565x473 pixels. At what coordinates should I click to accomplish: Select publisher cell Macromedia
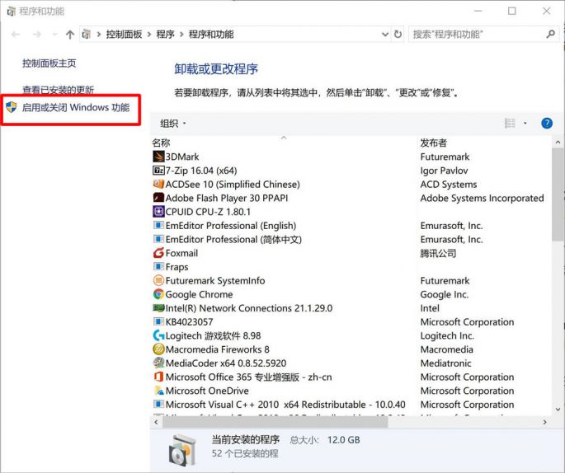coord(447,349)
